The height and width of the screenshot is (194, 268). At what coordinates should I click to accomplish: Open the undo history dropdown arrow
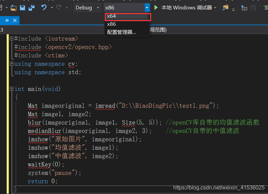pyautogui.click(x=52, y=8)
